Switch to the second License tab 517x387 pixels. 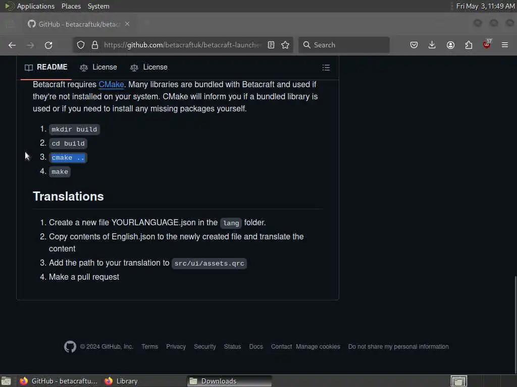pyautogui.click(x=149, y=68)
